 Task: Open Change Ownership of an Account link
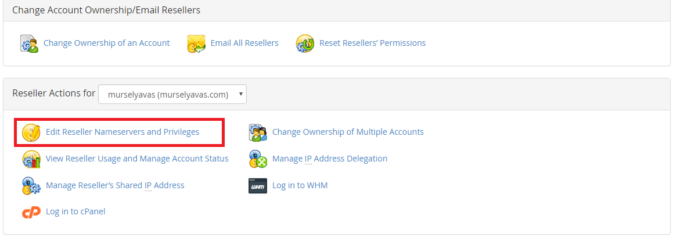[x=106, y=44]
